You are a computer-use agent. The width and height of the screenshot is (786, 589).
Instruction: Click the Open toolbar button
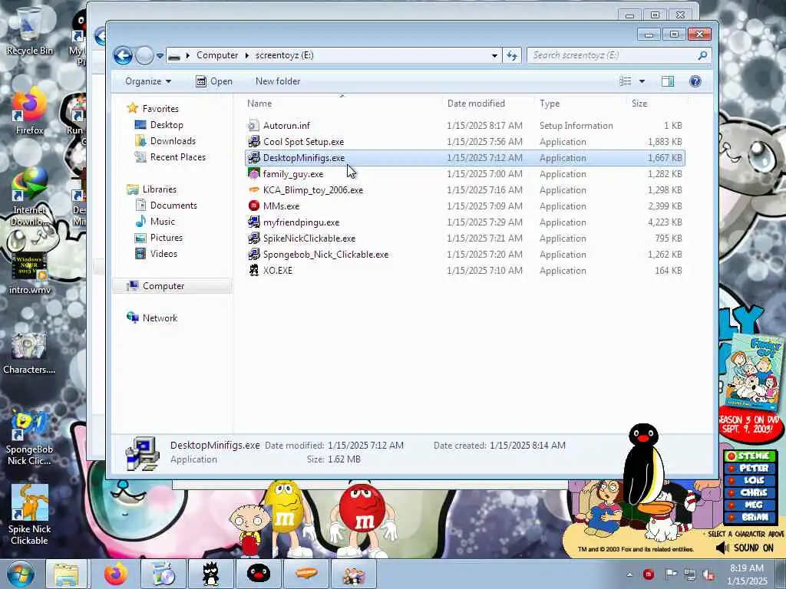point(214,81)
